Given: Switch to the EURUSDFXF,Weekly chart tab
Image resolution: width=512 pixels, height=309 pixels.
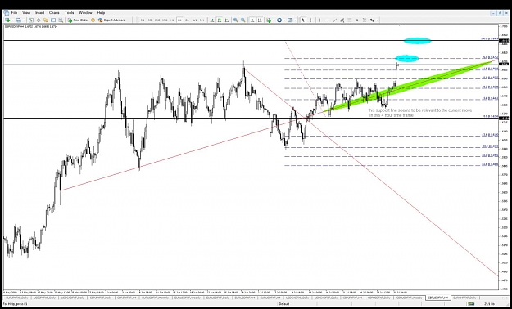Looking at the screenshot, I should point(188,298).
